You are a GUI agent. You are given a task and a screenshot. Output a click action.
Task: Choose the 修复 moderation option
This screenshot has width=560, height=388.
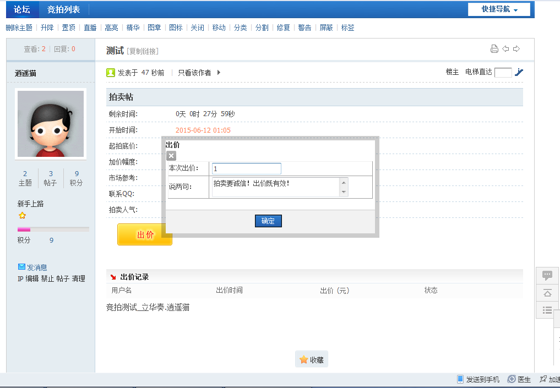click(283, 28)
